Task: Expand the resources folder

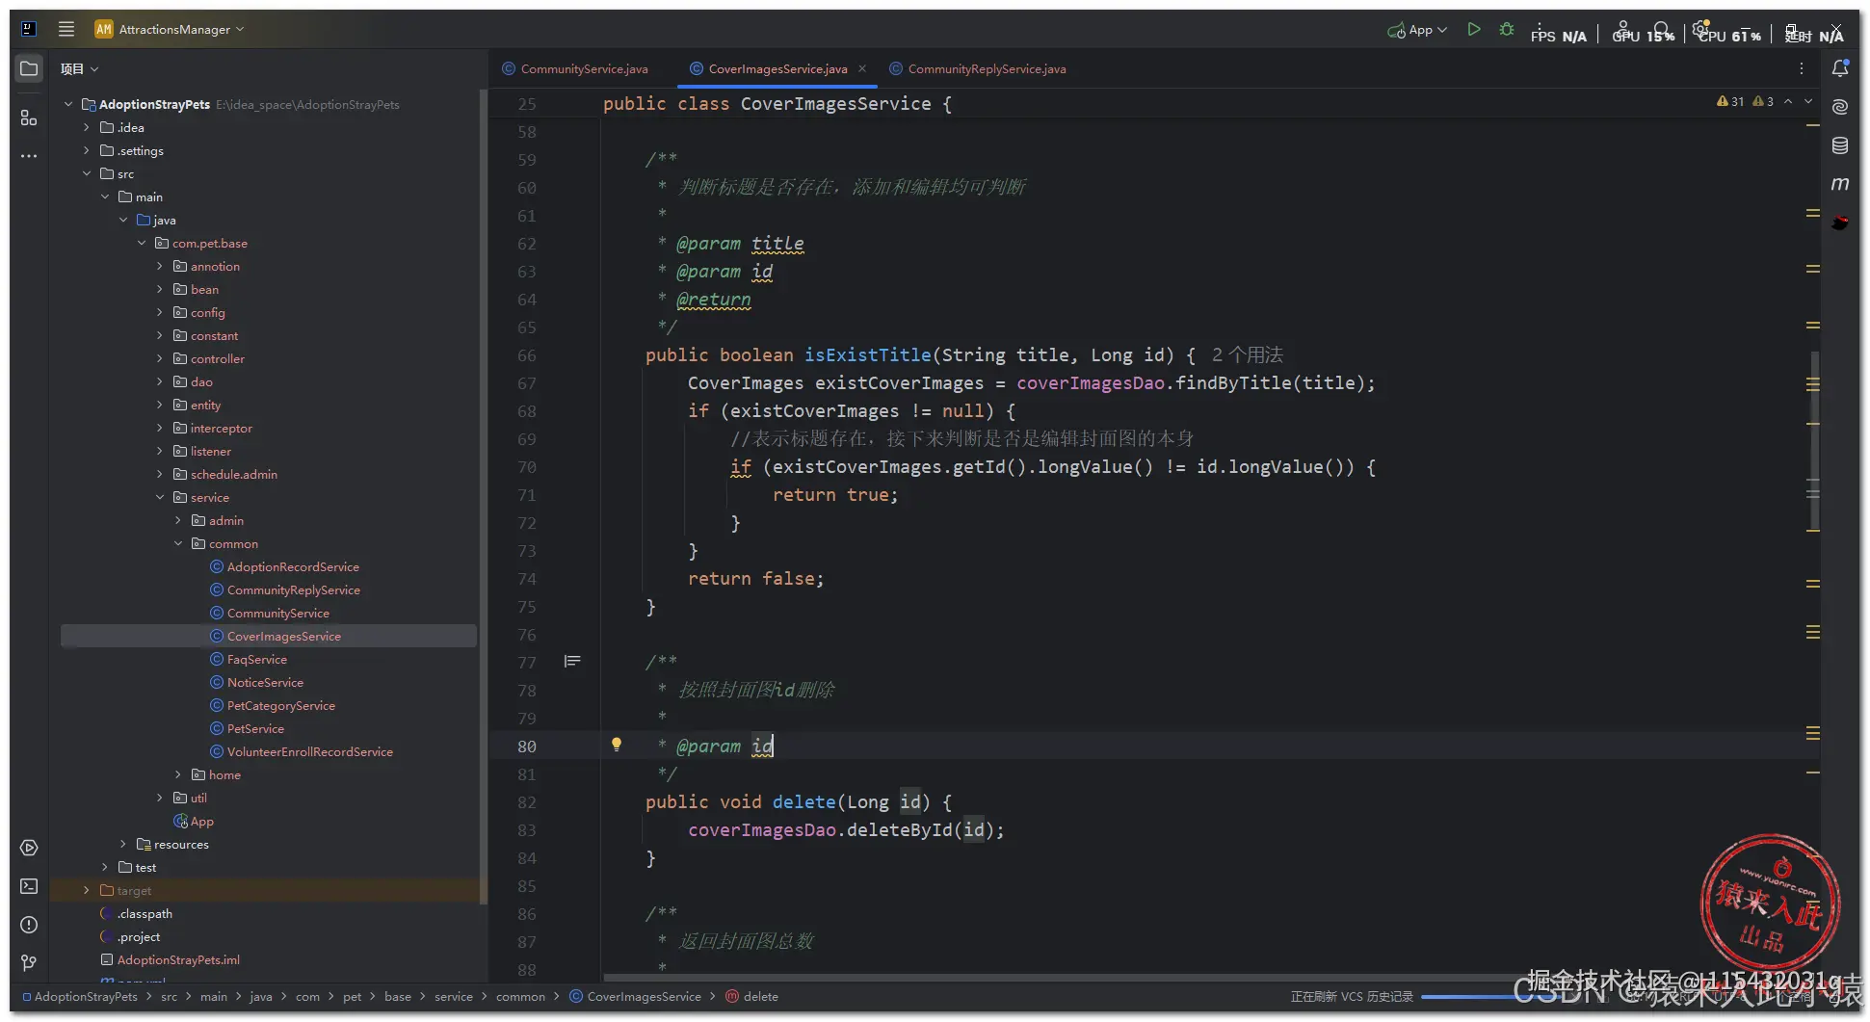Action: pos(123,844)
